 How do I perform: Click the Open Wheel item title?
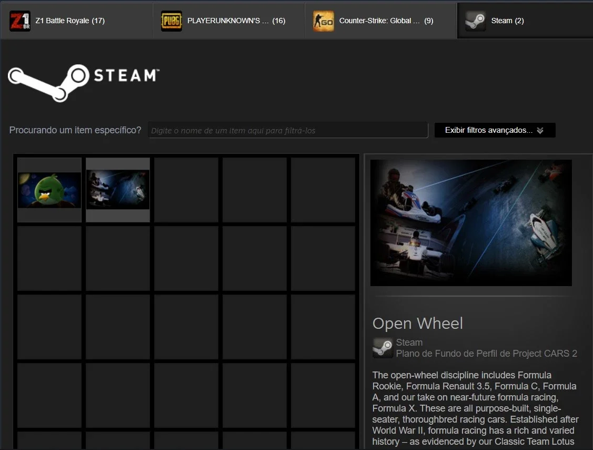(x=418, y=323)
